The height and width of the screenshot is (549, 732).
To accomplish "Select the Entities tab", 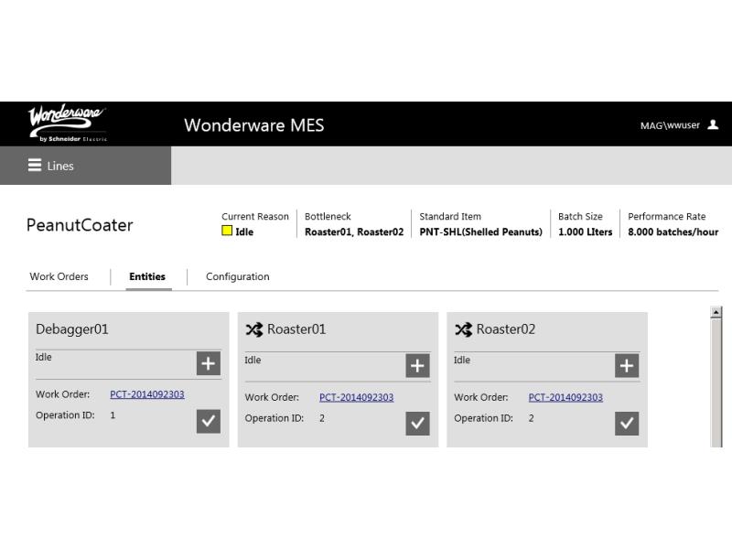I will 147,276.
